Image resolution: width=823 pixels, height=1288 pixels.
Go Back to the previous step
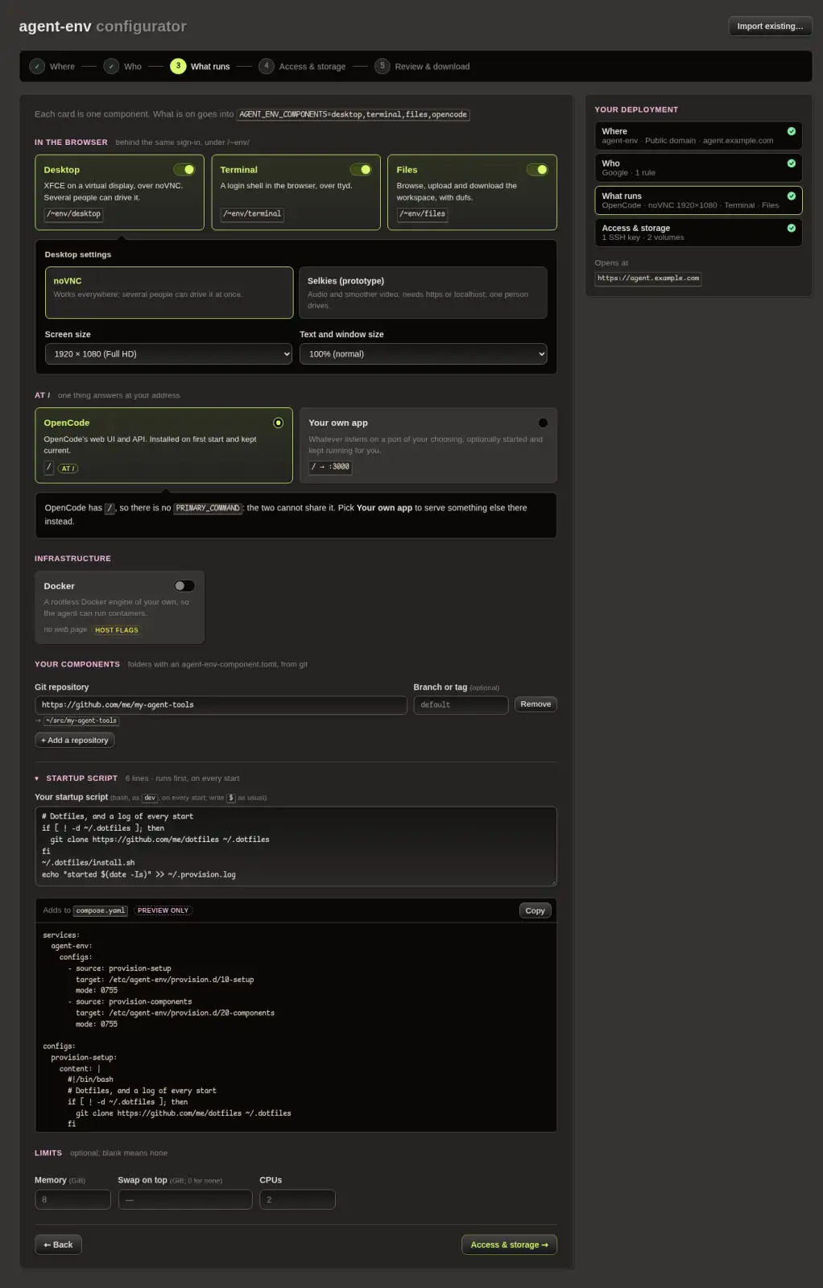(x=58, y=1245)
